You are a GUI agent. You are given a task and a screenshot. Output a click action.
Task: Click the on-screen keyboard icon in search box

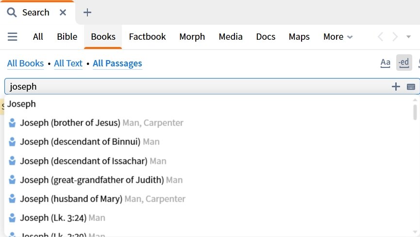tap(411, 87)
